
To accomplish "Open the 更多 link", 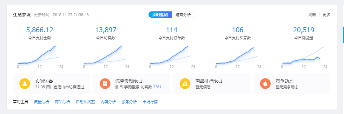I will 327,15.
